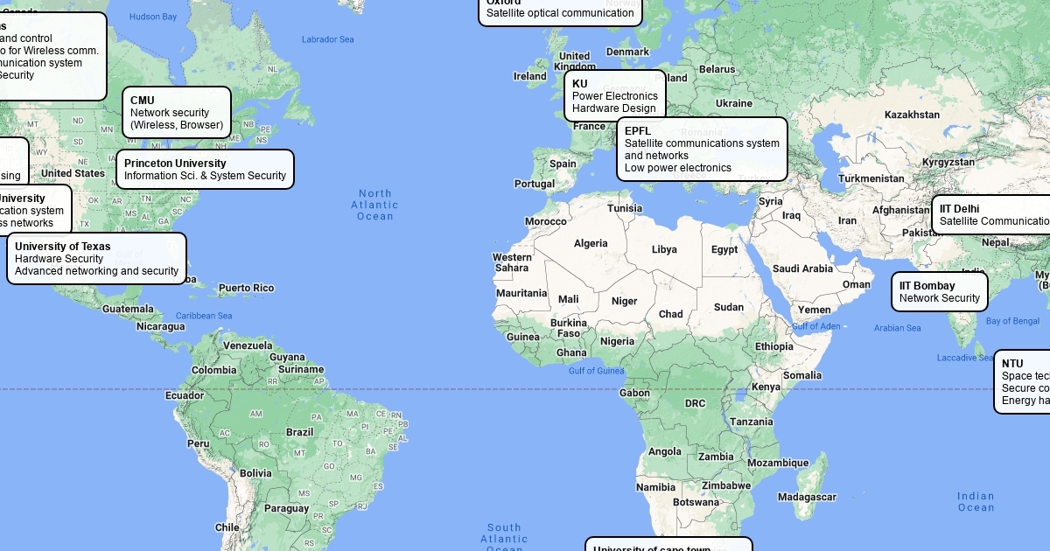Click 'Low power electronics' text in EPFL box

(678, 168)
